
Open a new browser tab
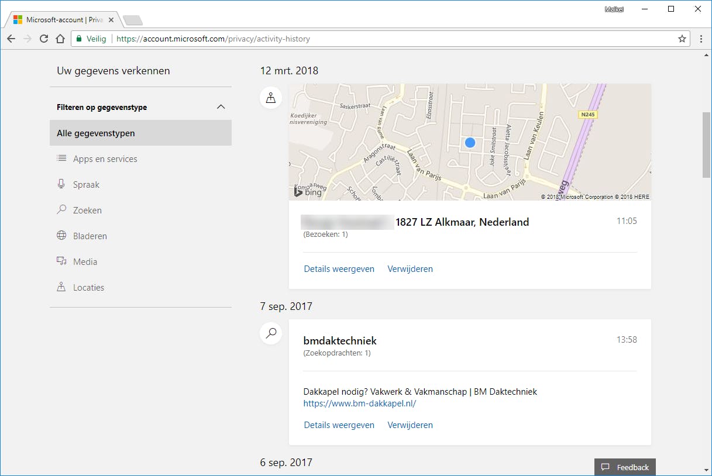click(133, 20)
